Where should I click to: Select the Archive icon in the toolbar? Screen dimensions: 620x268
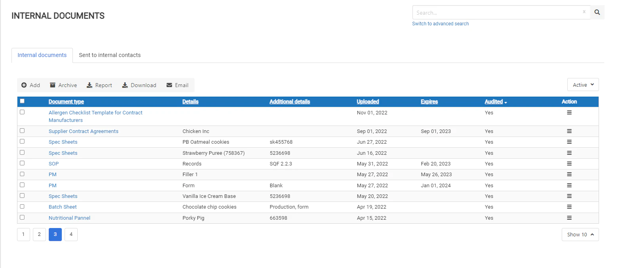tap(52, 85)
